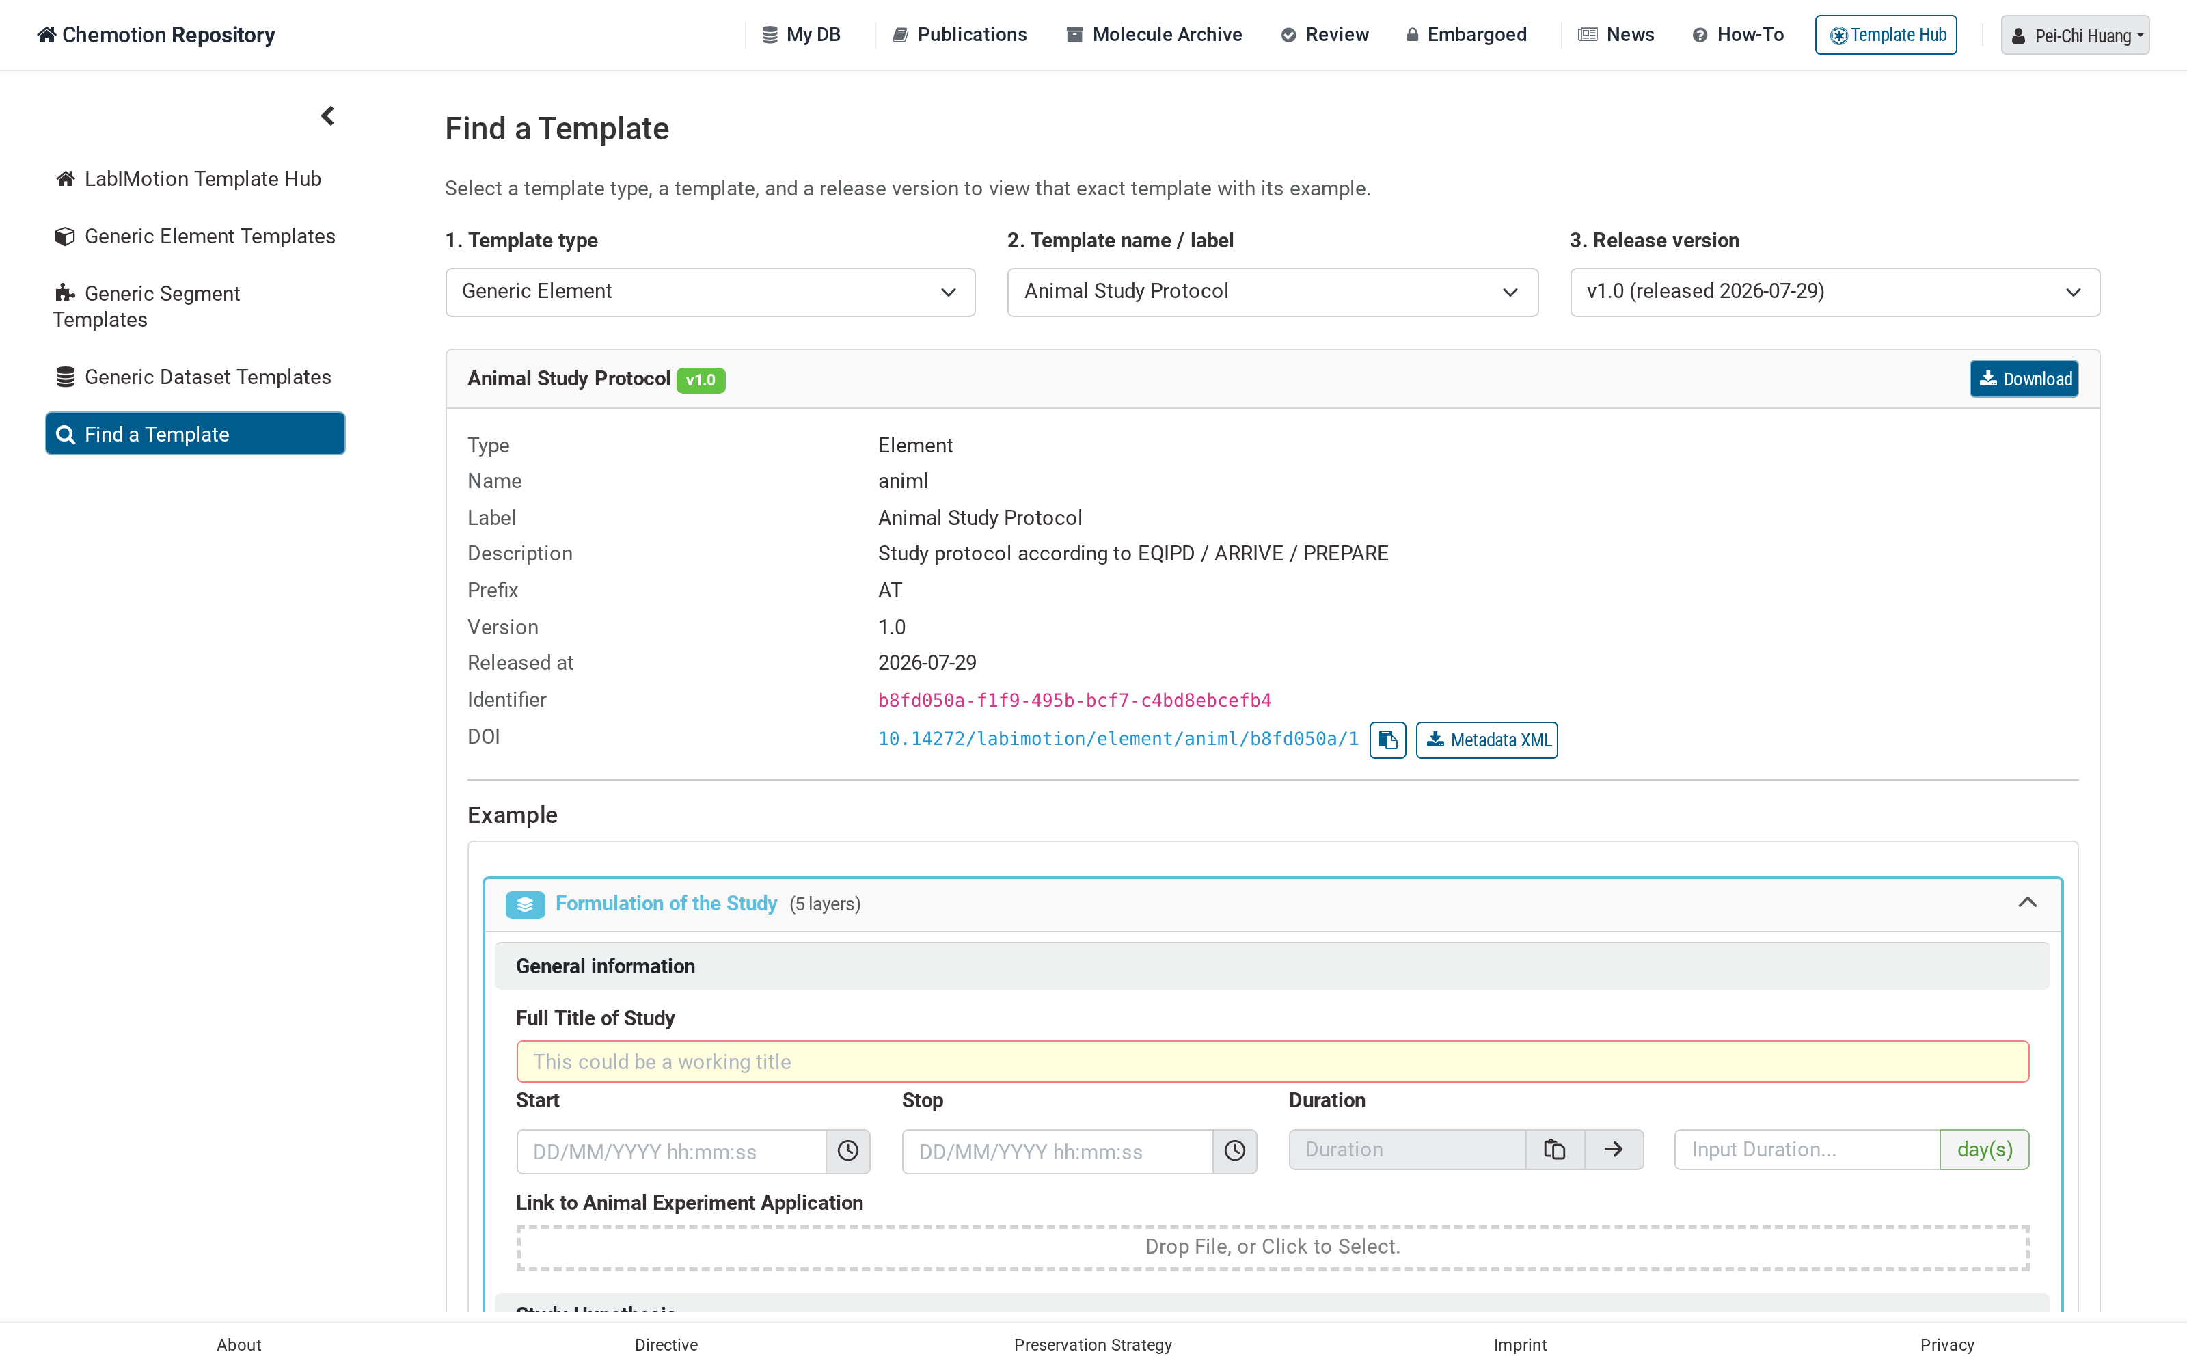Select Generic Segment Templates in the sidebar
2187x1367 pixels.
click(195, 306)
